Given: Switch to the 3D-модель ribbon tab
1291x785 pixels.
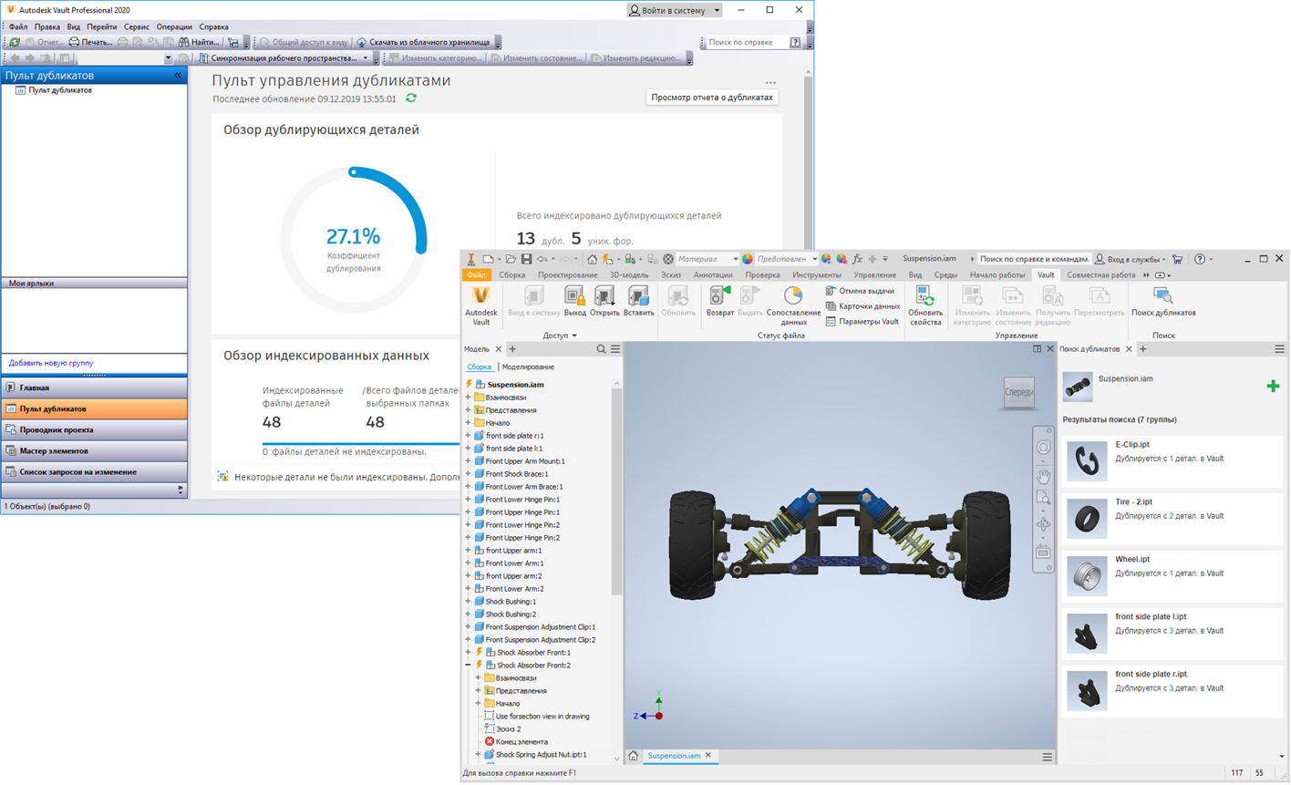Looking at the screenshot, I should pos(629,274).
